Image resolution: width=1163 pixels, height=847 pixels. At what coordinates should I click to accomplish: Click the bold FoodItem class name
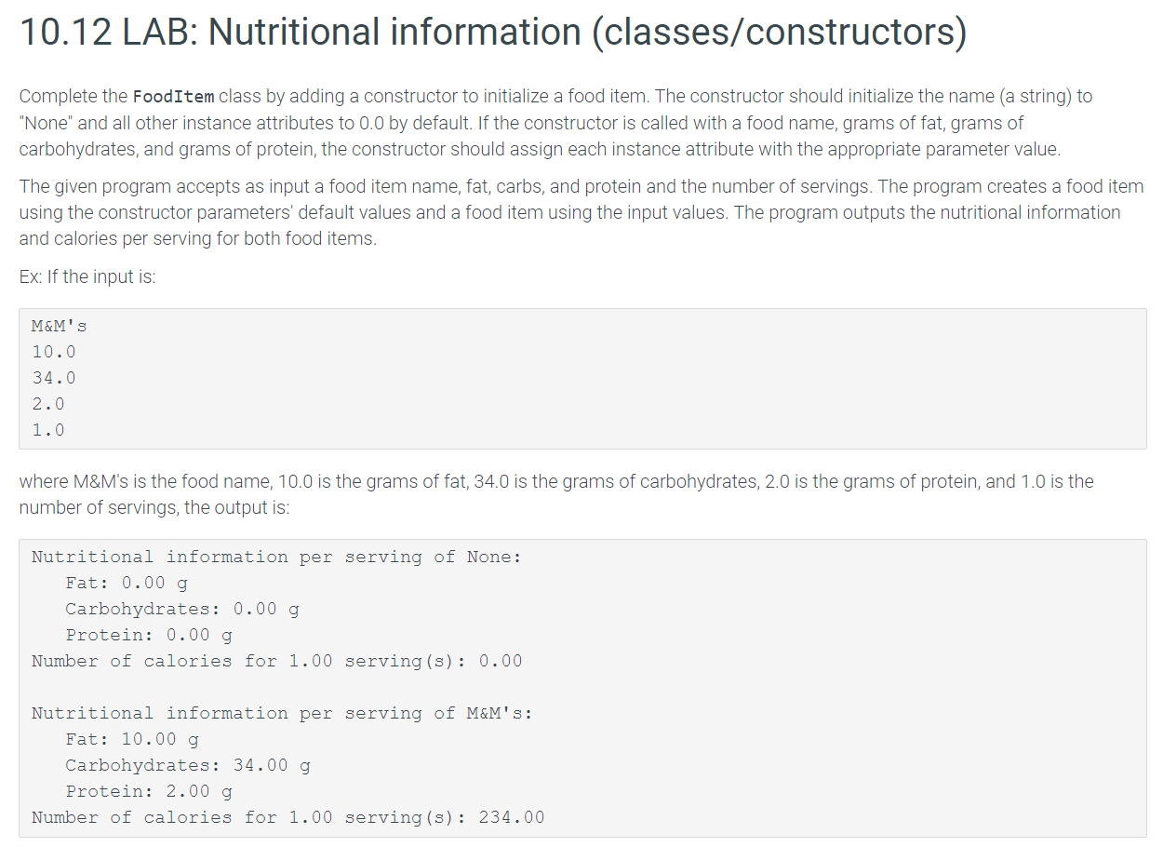[174, 97]
